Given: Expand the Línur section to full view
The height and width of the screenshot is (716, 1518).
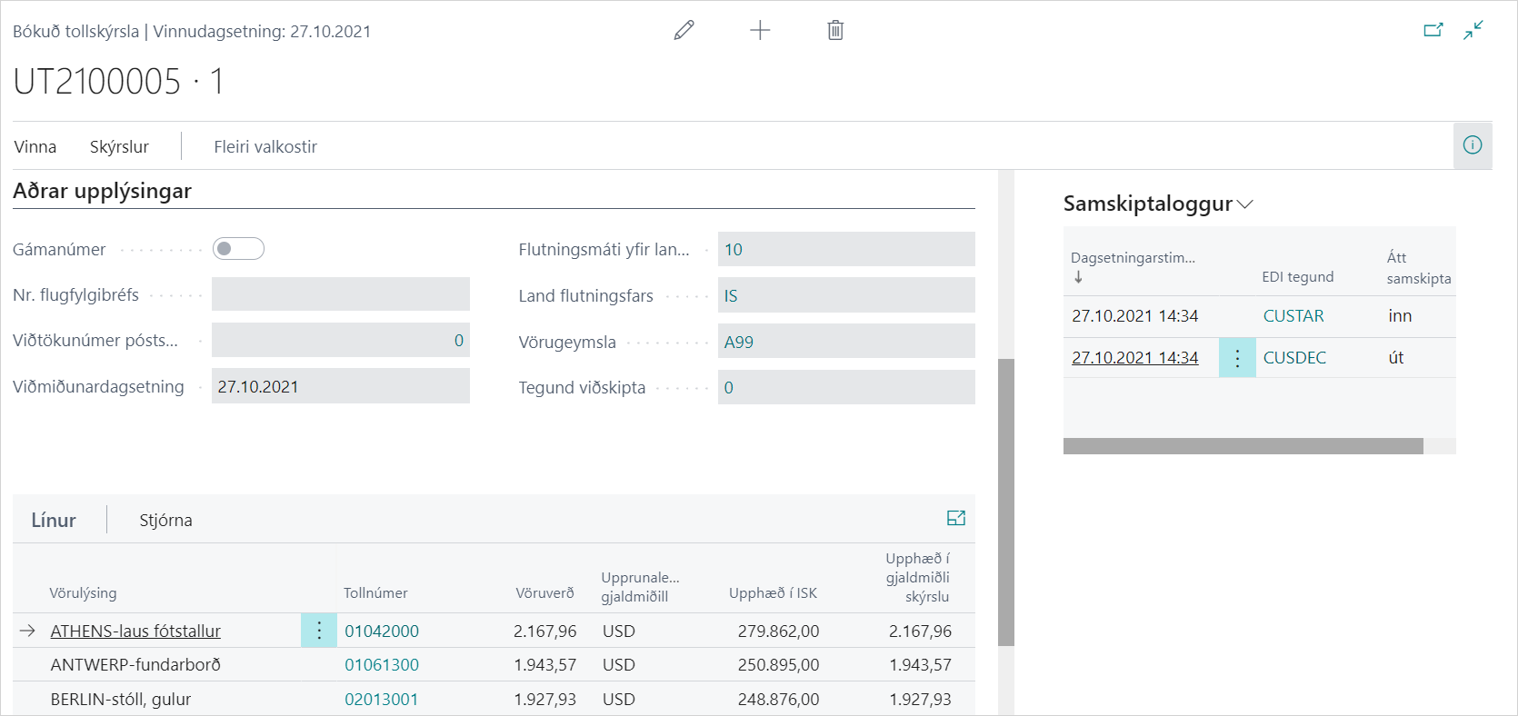Looking at the screenshot, I should [955, 518].
